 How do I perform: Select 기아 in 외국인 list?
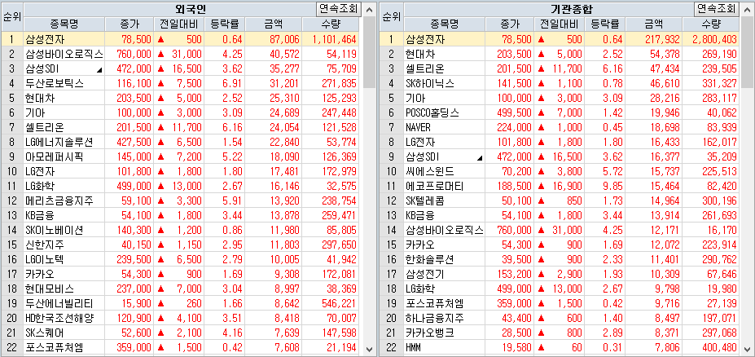point(35,112)
